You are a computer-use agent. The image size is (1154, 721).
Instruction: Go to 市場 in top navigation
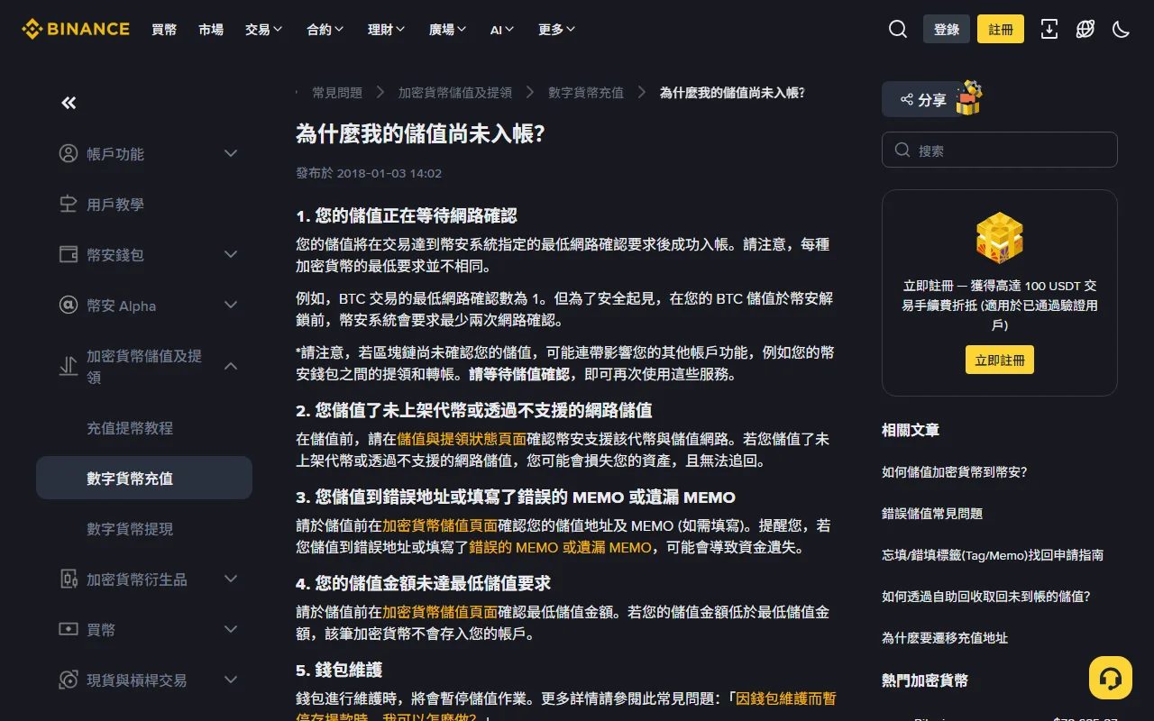211,29
